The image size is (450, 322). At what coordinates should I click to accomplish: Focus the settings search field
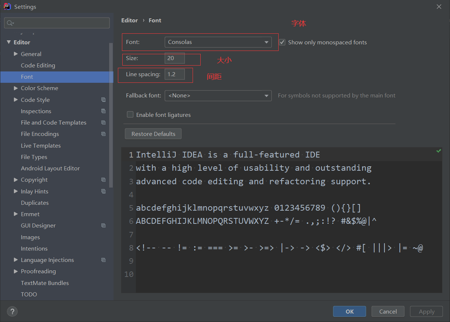57,23
